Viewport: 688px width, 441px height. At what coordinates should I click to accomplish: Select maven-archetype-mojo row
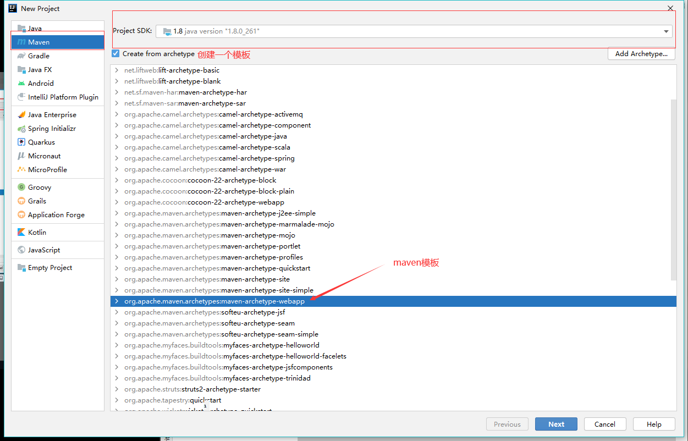pos(393,235)
